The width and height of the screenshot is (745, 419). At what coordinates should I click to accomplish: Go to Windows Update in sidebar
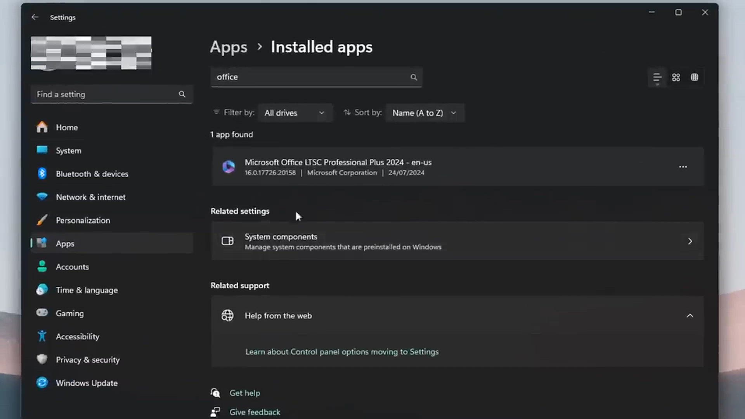[87, 383]
